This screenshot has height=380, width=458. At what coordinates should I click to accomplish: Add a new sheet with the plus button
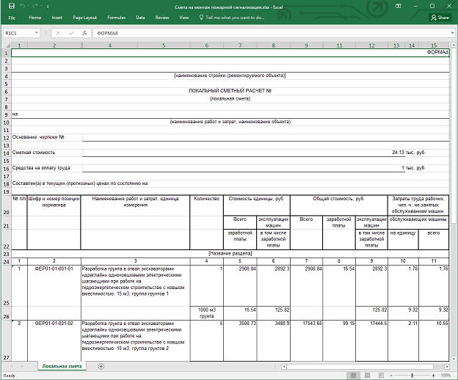(x=101, y=366)
